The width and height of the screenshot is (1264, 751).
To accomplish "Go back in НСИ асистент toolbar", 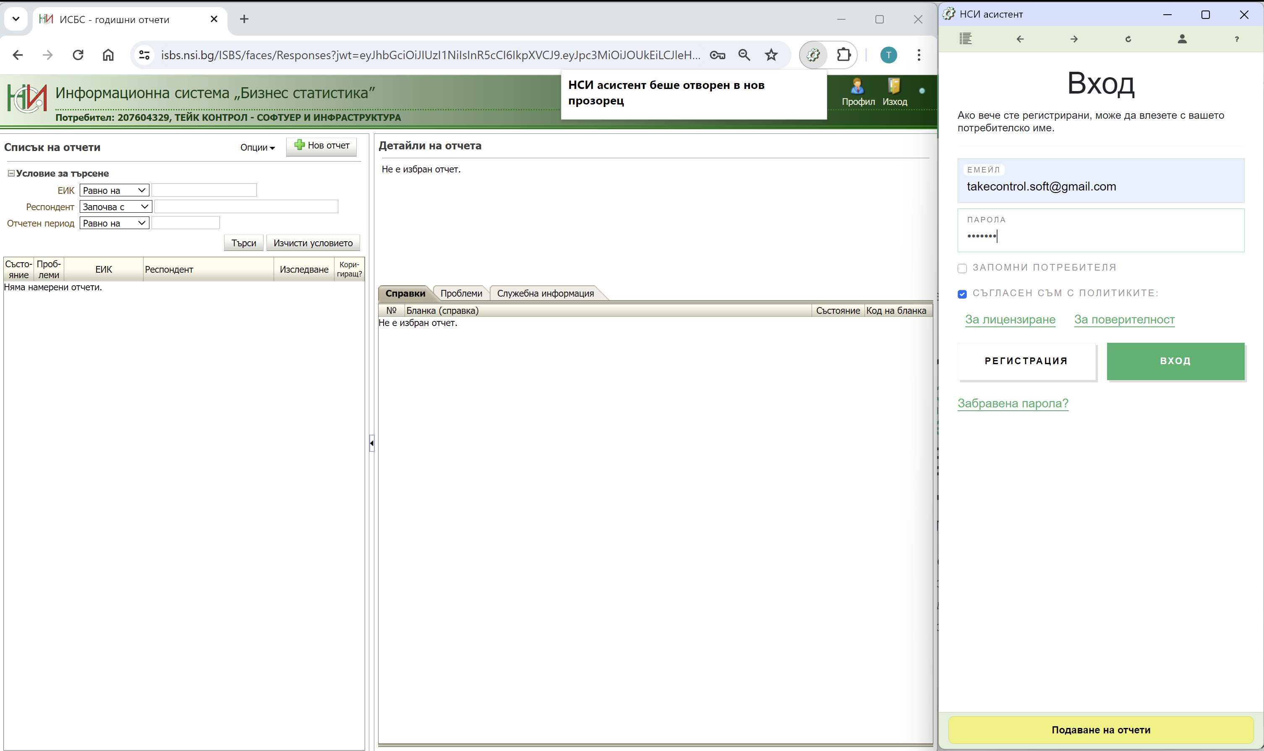I will pyautogui.click(x=1020, y=39).
